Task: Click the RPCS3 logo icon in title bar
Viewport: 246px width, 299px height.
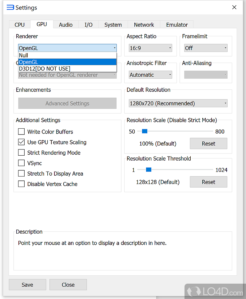Action: (x=10, y=7)
